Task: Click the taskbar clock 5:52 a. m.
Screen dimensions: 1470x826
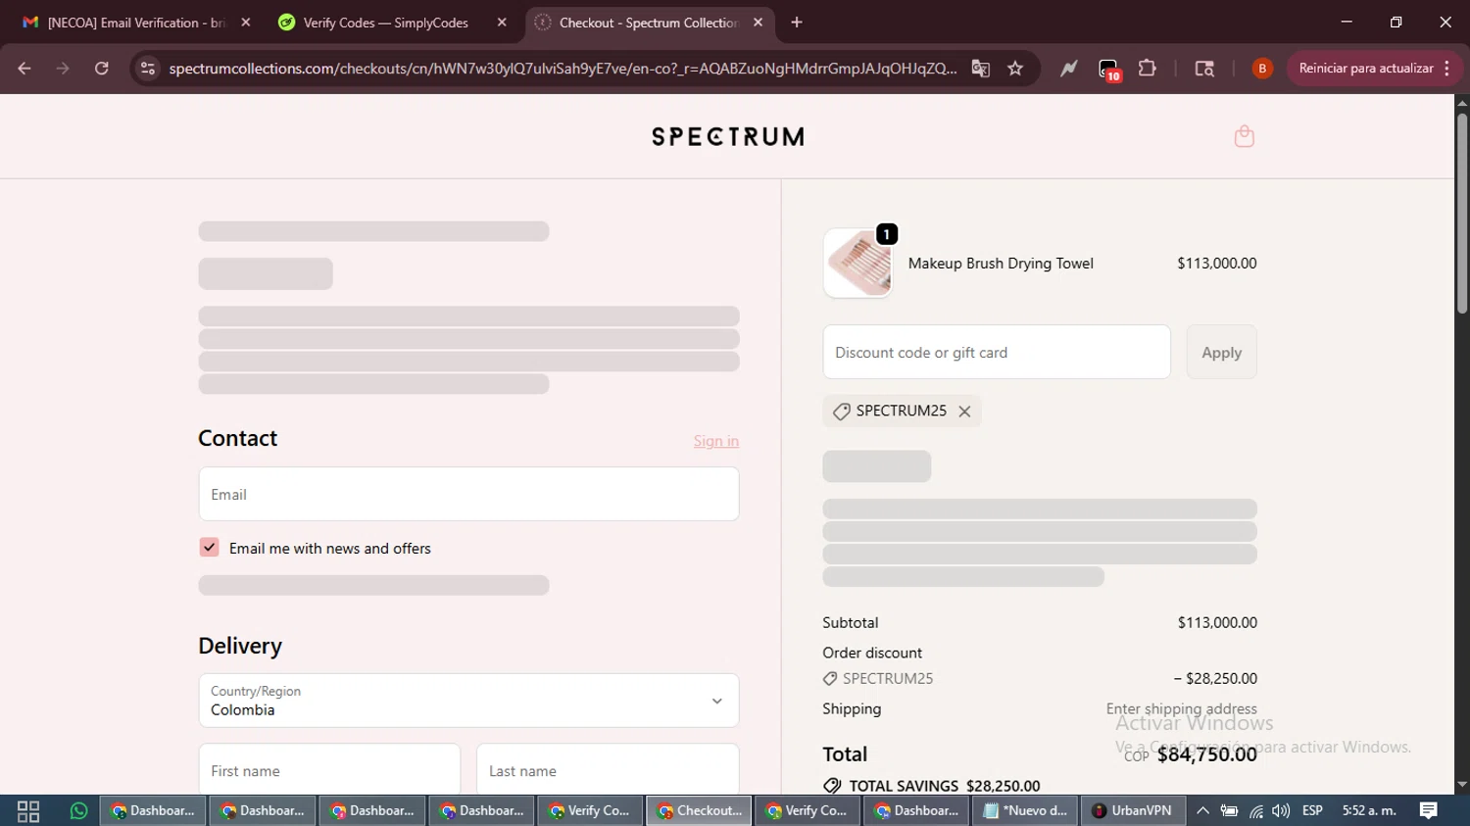Action: coord(1369,811)
